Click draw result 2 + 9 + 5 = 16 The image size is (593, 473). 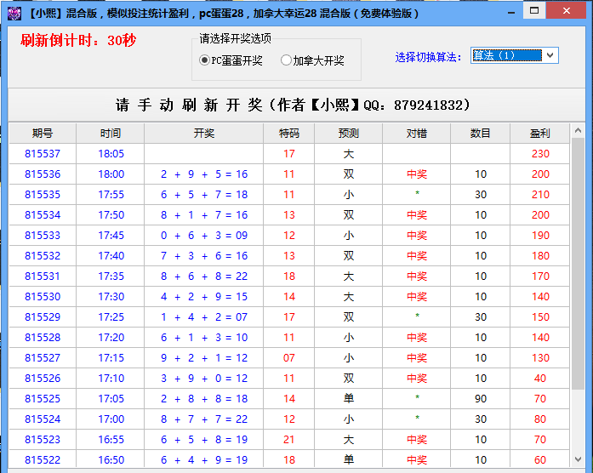pos(204,174)
